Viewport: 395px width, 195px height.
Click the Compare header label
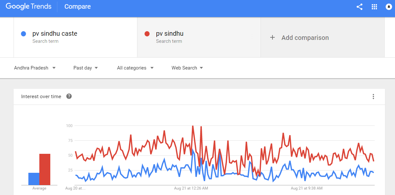coord(77,6)
